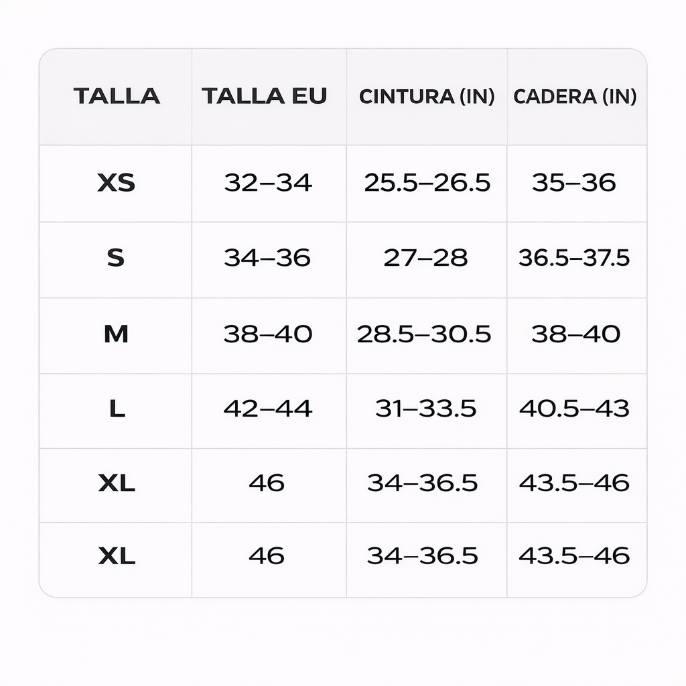
Task: Select the 40.5–43 hip cell
Action: click(x=574, y=409)
